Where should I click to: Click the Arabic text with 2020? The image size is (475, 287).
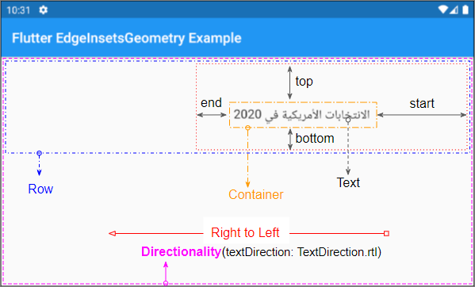tap(302, 115)
